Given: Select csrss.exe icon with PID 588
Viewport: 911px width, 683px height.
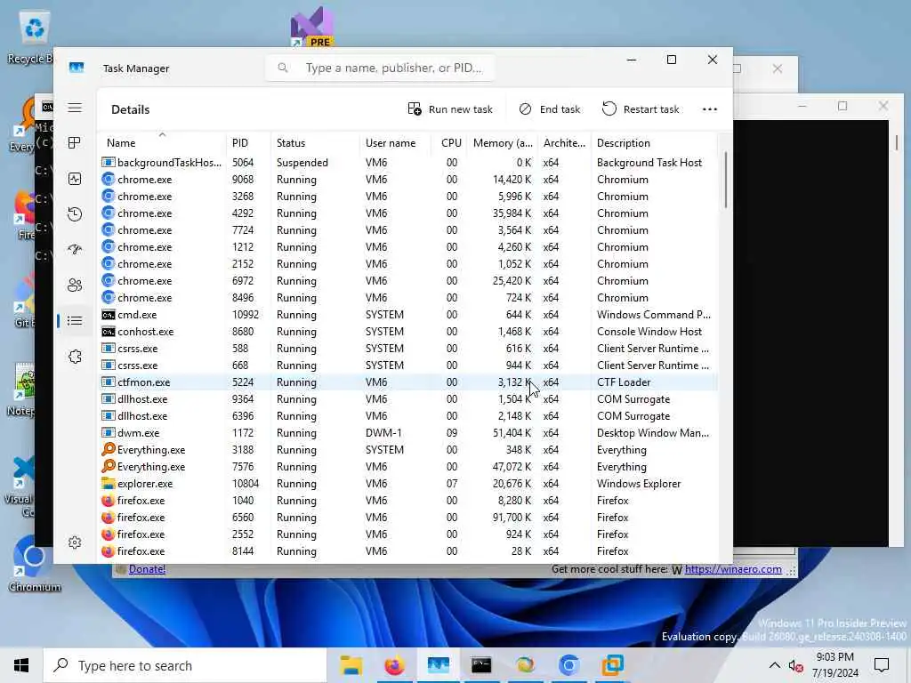Looking at the screenshot, I should pyautogui.click(x=108, y=349).
